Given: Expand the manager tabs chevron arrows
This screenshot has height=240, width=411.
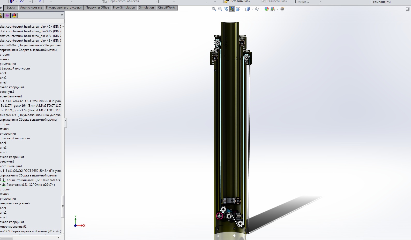Looking at the screenshot, I should click(x=62, y=16).
